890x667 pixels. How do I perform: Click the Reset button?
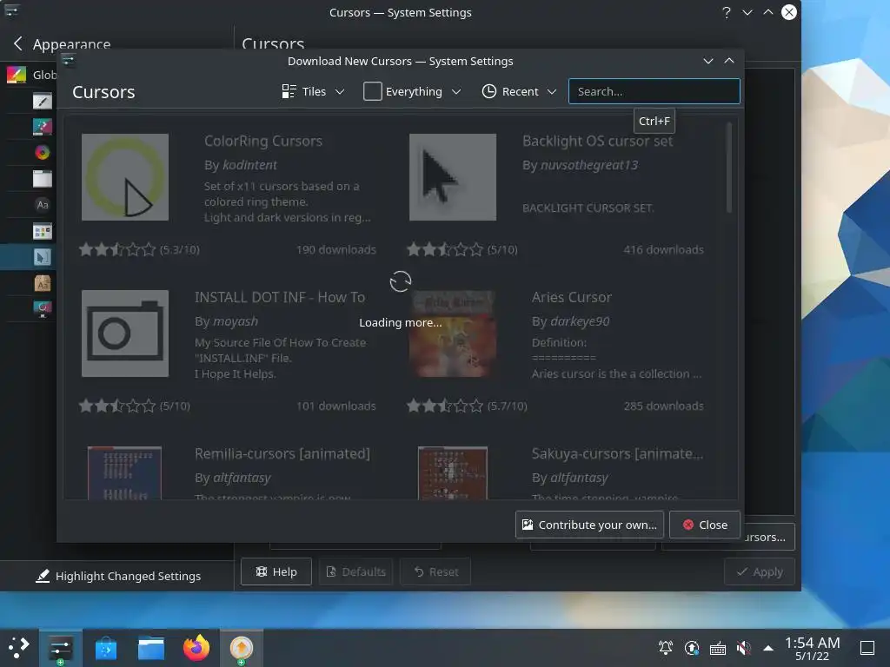(x=436, y=571)
